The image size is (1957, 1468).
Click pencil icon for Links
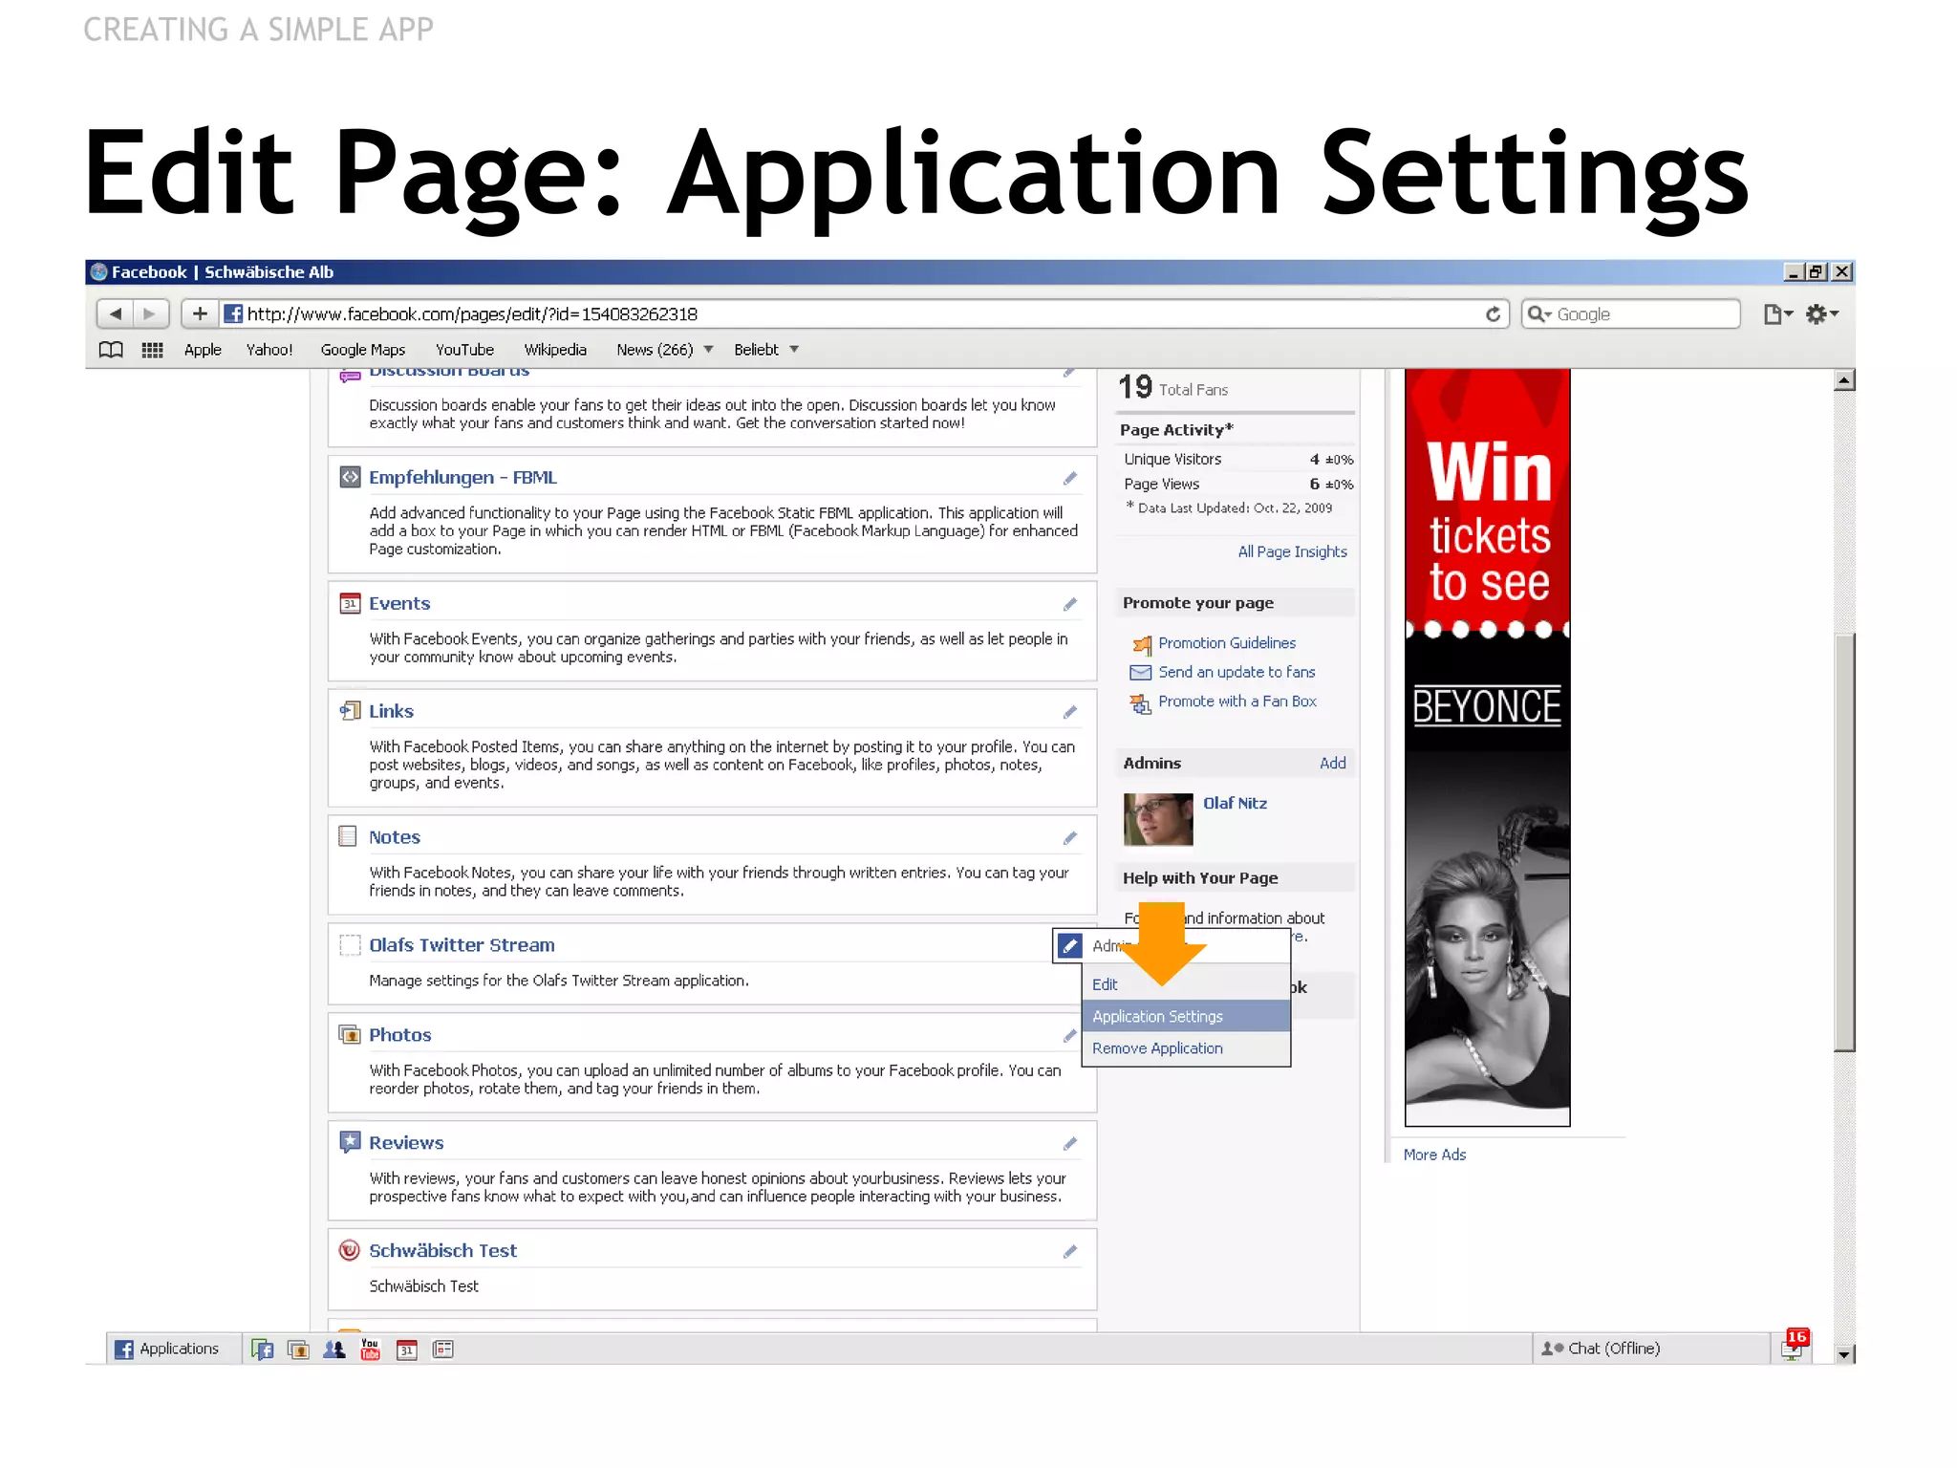point(1069,712)
